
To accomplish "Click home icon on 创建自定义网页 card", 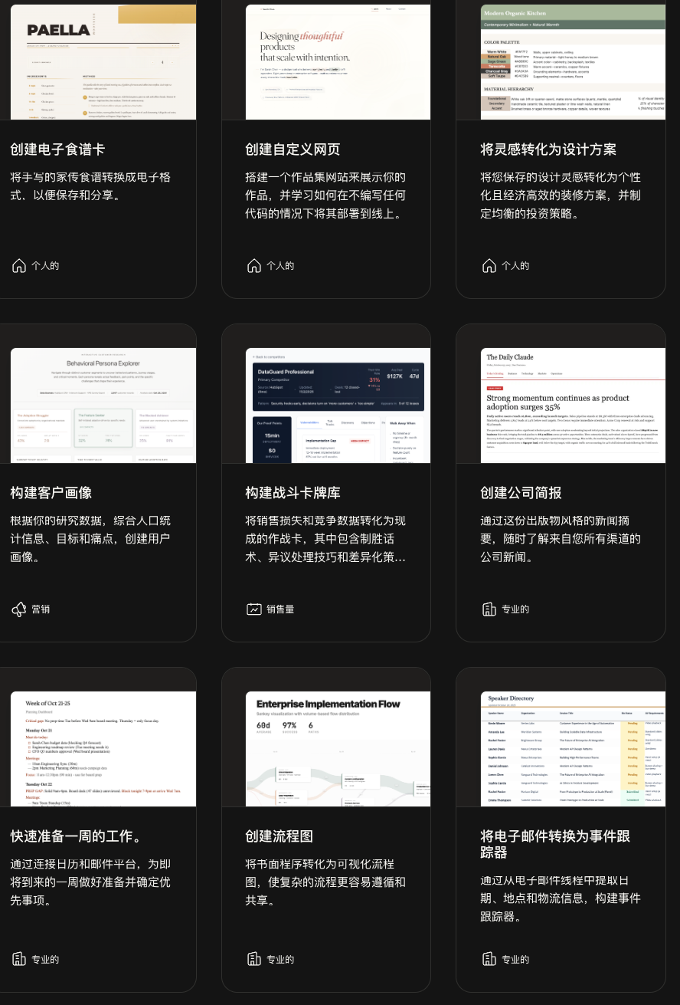I will 254,266.
